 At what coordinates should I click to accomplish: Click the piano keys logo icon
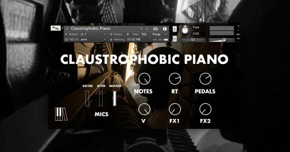[x=61, y=114]
